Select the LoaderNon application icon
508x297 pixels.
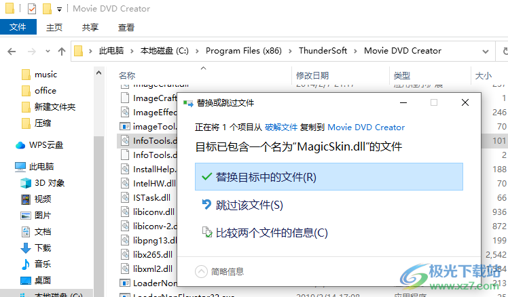(125, 283)
